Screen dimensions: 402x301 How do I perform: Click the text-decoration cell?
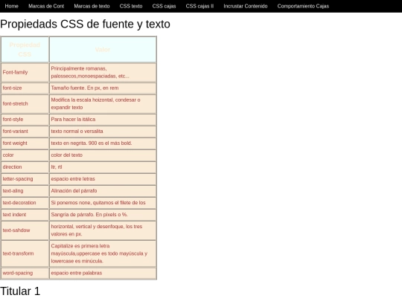[25, 203]
